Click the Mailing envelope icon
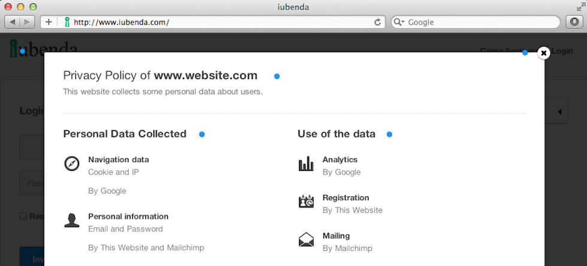Image resolution: width=587 pixels, height=266 pixels. click(306, 240)
